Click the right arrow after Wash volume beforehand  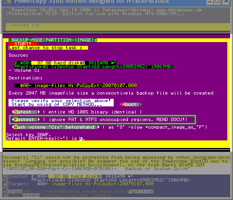click(x=99, y=127)
